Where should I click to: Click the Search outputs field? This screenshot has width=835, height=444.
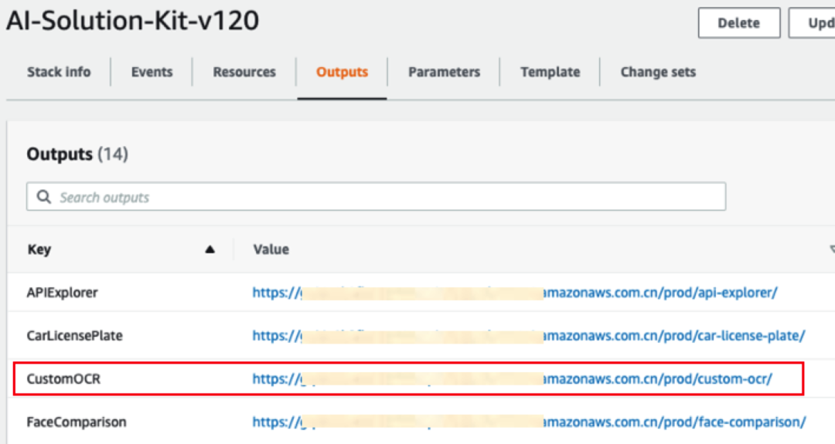point(376,197)
